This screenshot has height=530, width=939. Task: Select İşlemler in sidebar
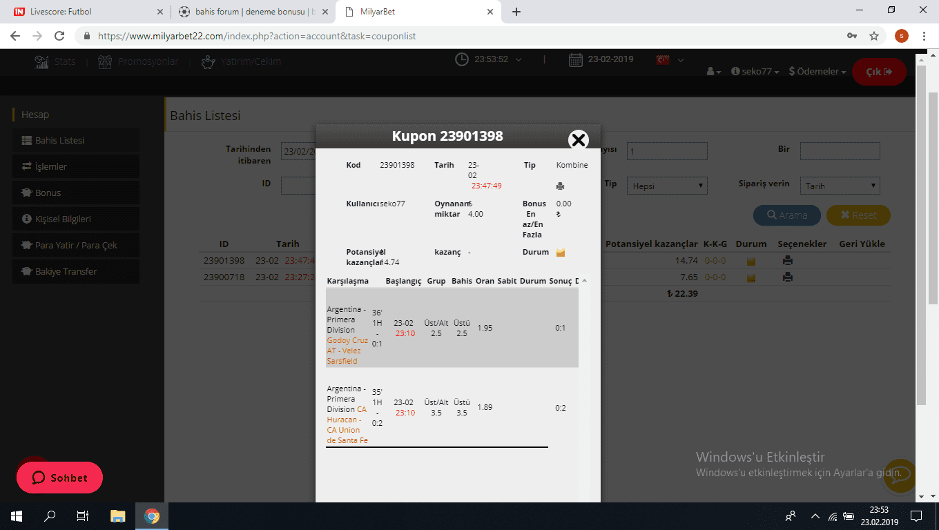[x=76, y=166]
